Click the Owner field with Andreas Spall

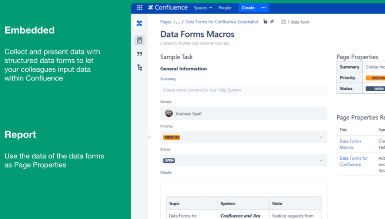tap(243, 114)
